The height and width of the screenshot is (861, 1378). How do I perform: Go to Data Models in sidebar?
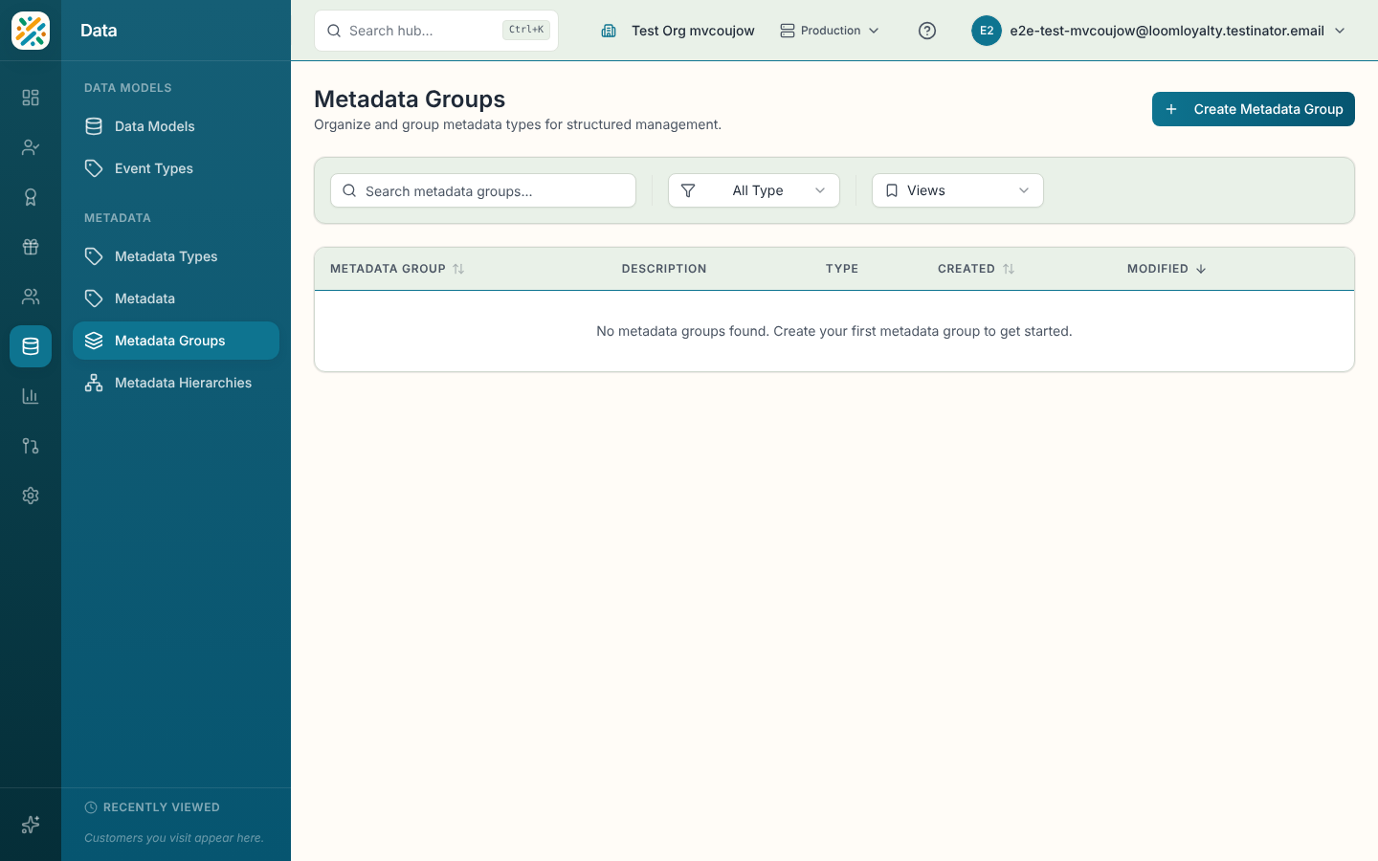pos(176,126)
